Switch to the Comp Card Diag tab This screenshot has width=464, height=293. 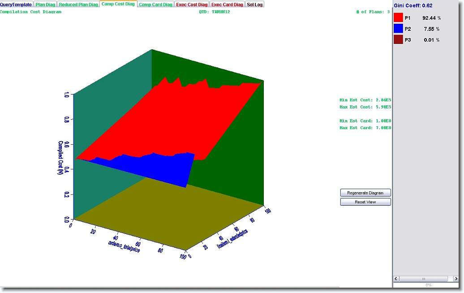click(x=155, y=4)
